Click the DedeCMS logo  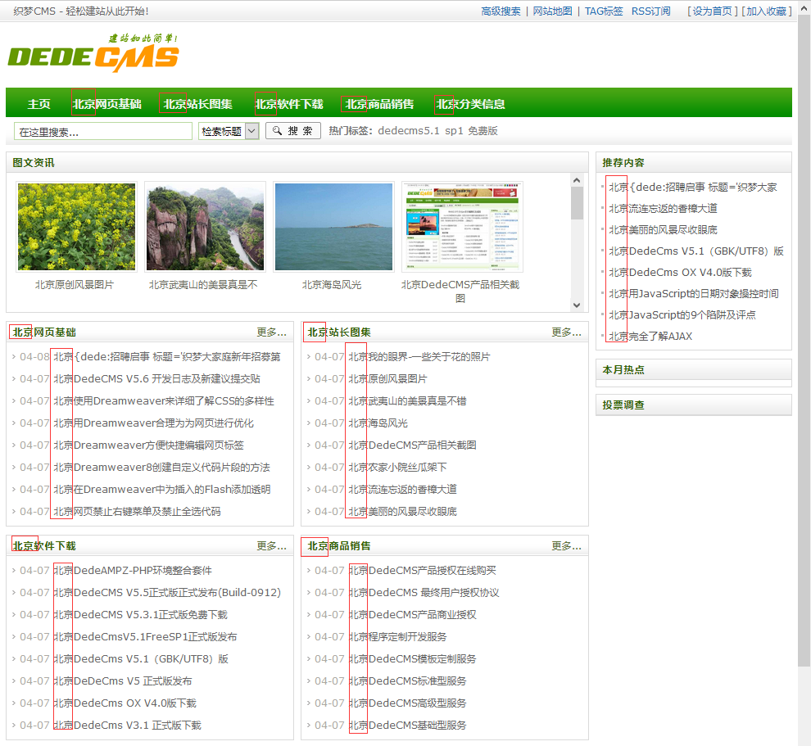(93, 56)
